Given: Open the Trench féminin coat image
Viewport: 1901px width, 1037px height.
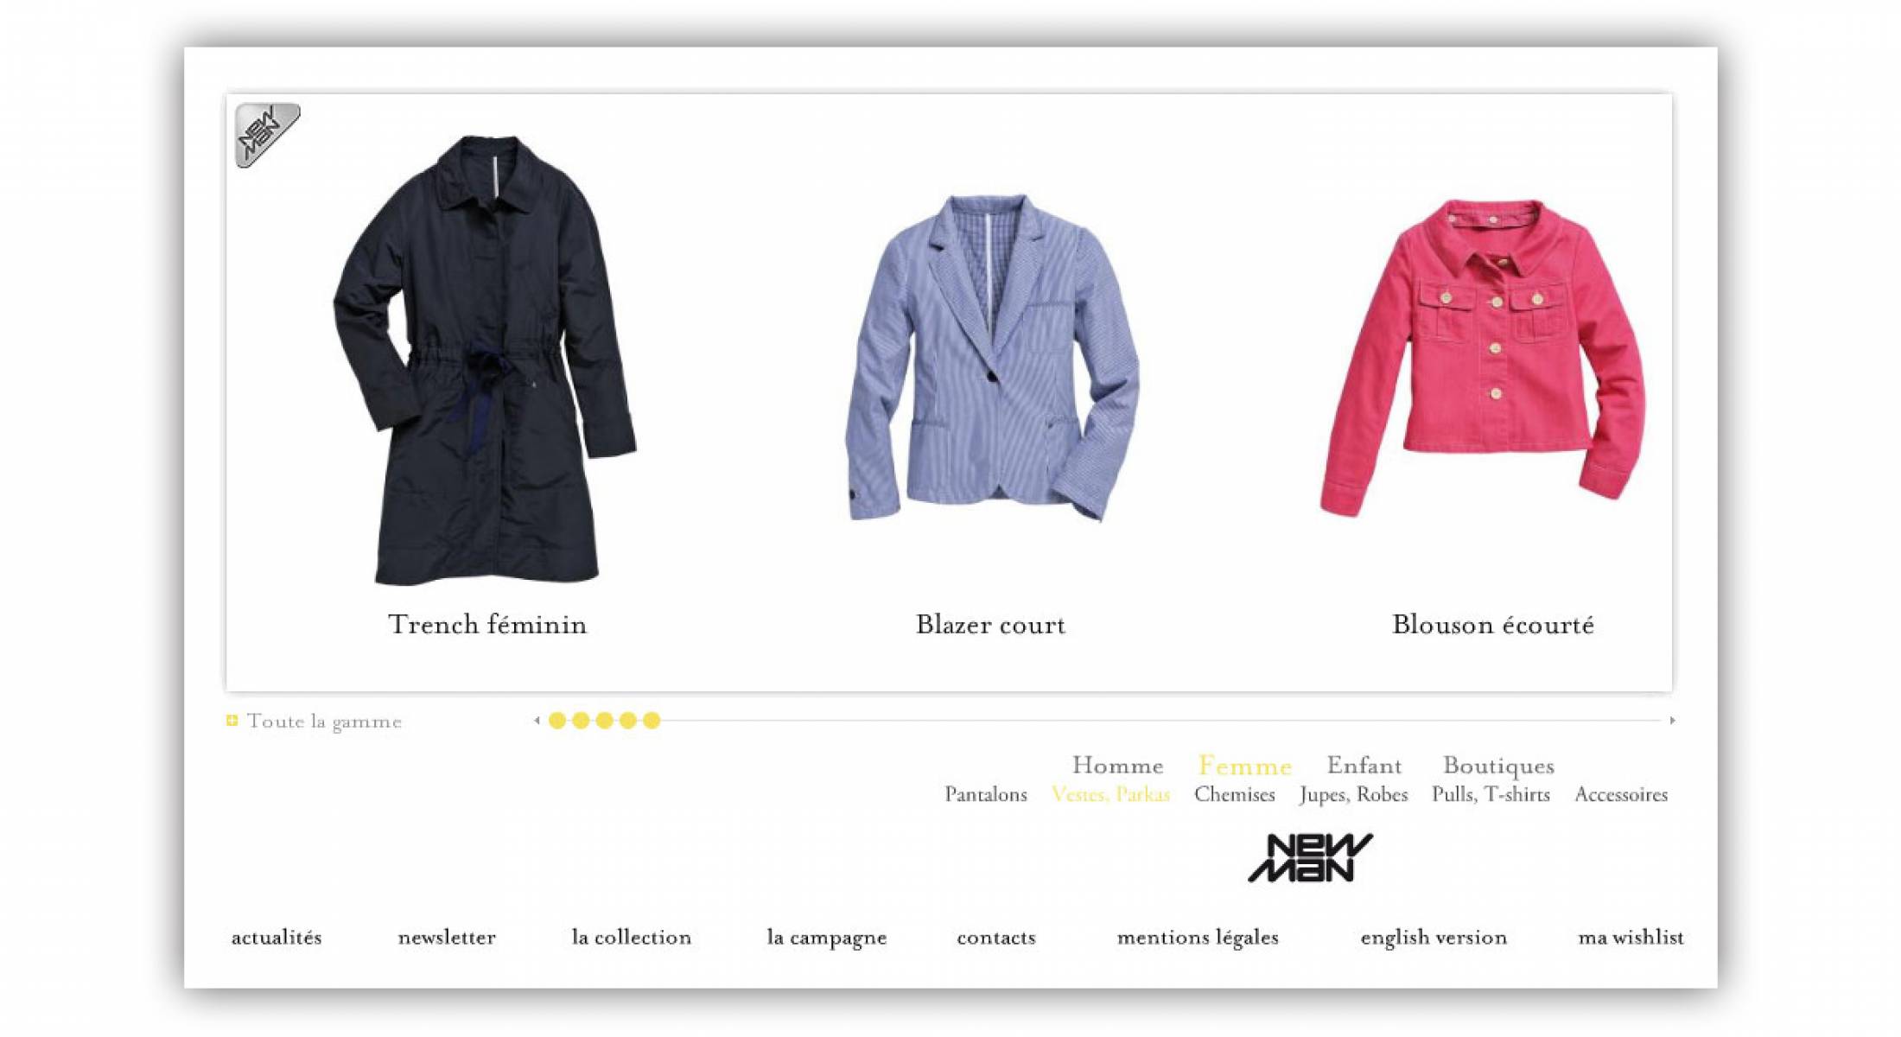Looking at the screenshot, I should point(485,359).
